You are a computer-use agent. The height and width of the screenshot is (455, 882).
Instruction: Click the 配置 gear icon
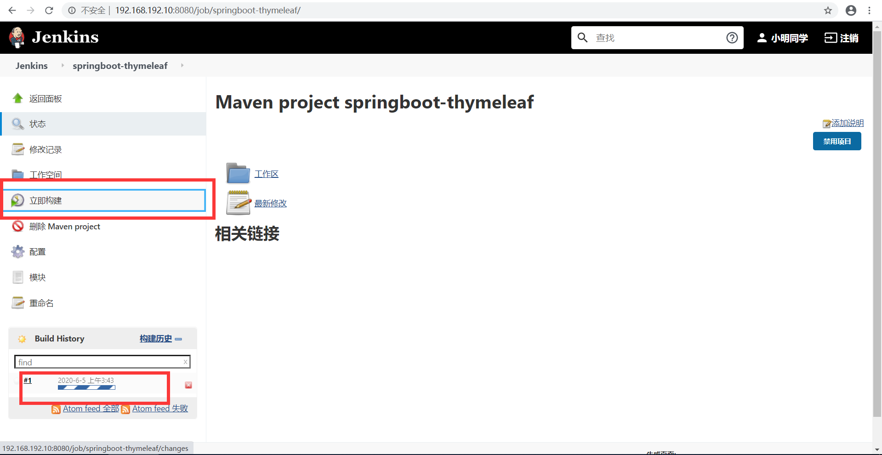pyautogui.click(x=17, y=251)
